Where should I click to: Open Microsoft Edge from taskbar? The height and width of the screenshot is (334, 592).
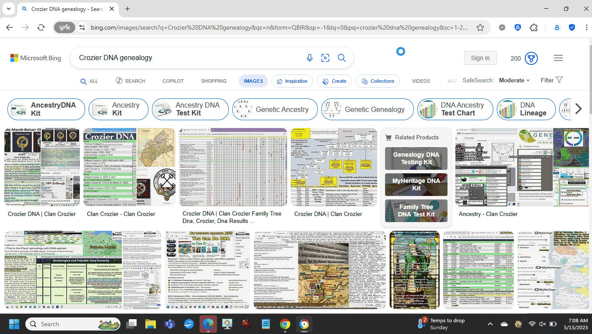[x=208, y=324]
